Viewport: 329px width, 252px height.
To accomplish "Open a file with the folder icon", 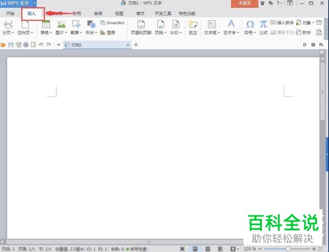I will (3, 45).
